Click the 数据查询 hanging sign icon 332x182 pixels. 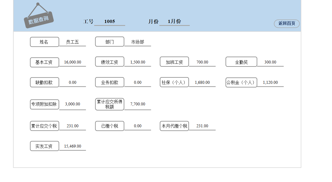[x=40, y=16]
